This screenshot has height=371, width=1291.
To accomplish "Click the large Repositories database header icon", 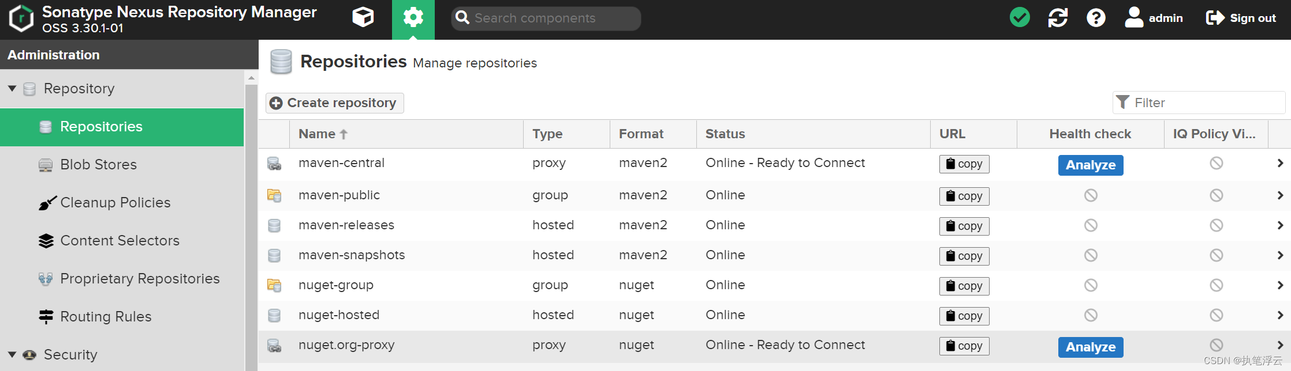I will (281, 62).
